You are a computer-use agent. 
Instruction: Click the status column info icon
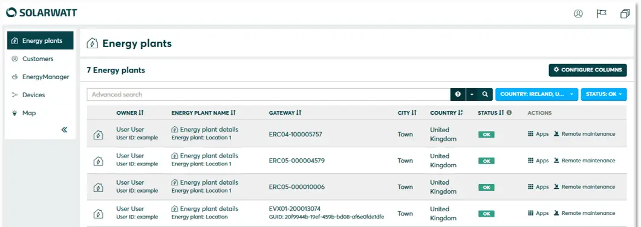tap(509, 113)
